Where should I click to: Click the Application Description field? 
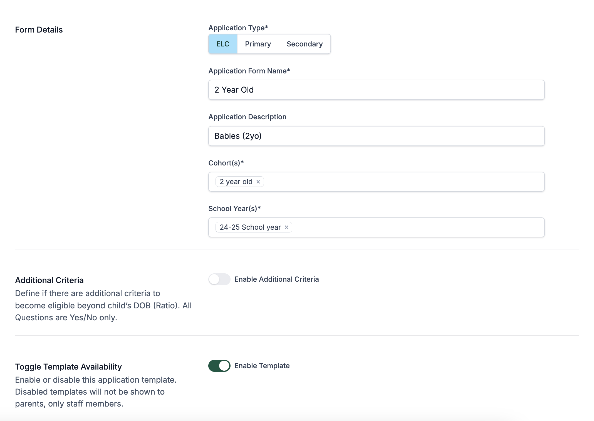tap(376, 136)
